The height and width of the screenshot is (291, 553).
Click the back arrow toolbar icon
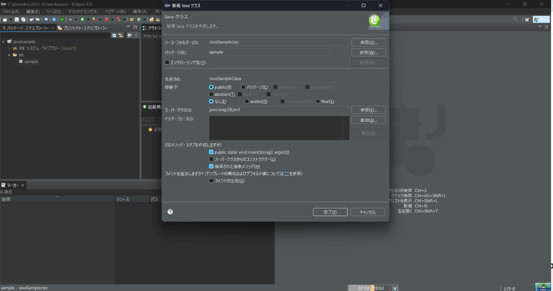(x=31, y=19)
